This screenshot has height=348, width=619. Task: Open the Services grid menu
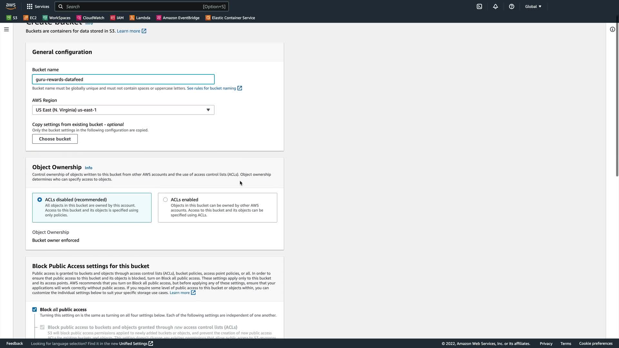pos(38,6)
